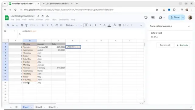
Task: Open the Share options dropdown arrow
Action: coord(183,17)
